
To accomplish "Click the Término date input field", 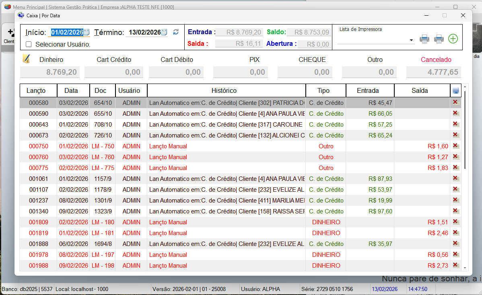I will [144, 33].
